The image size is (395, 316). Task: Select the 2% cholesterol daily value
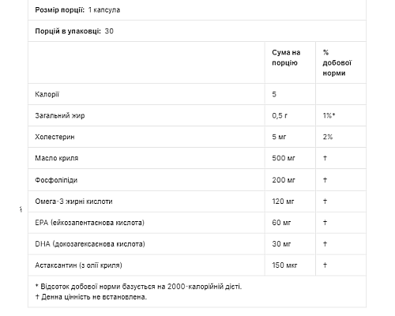[x=328, y=137]
